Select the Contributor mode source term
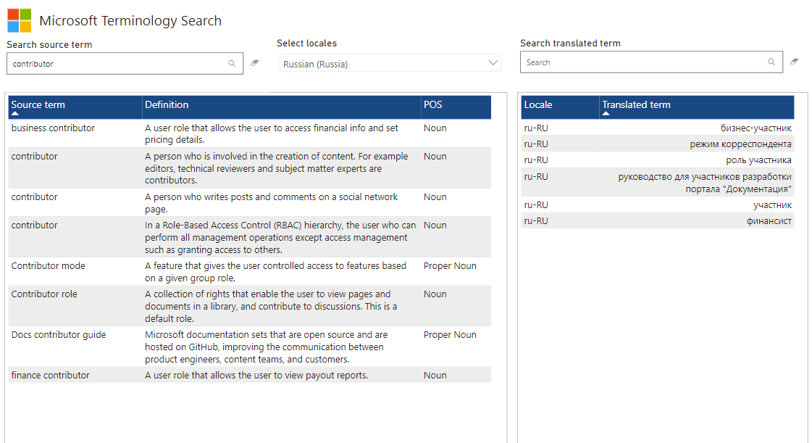 [48, 266]
